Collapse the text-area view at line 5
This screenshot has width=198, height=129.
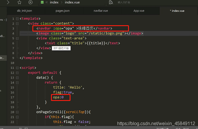pyautogui.click(x=17, y=38)
